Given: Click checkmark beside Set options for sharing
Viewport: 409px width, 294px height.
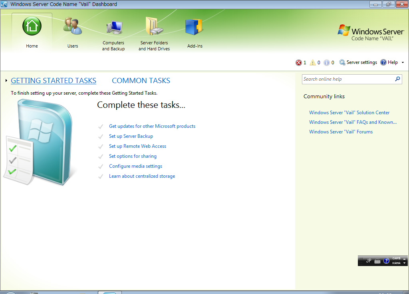Looking at the screenshot, I should pos(101,157).
